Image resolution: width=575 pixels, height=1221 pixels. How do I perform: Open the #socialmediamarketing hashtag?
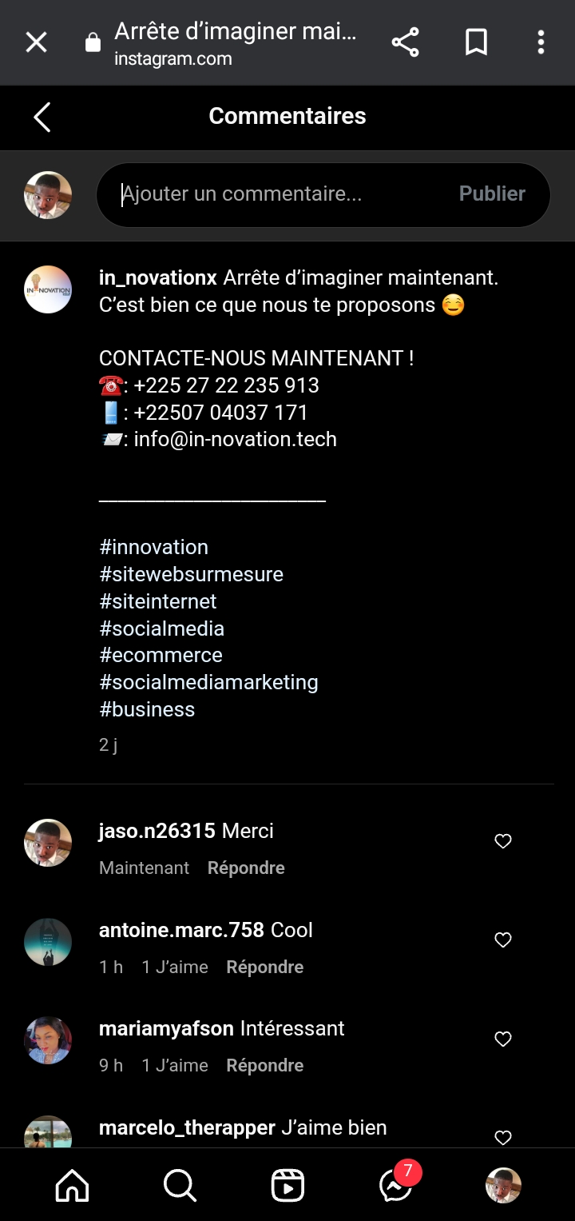[x=208, y=682]
